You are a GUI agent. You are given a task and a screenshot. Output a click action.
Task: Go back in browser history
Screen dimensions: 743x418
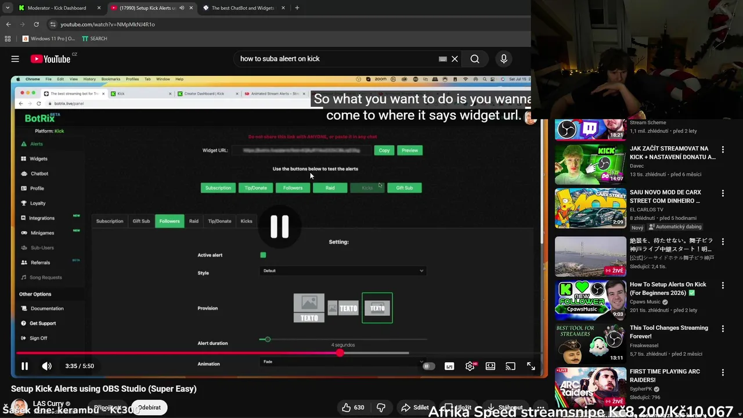[x=8, y=24]
